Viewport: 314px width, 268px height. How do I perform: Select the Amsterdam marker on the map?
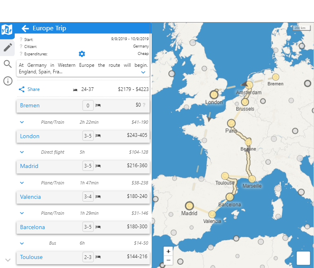pos(249,85)
